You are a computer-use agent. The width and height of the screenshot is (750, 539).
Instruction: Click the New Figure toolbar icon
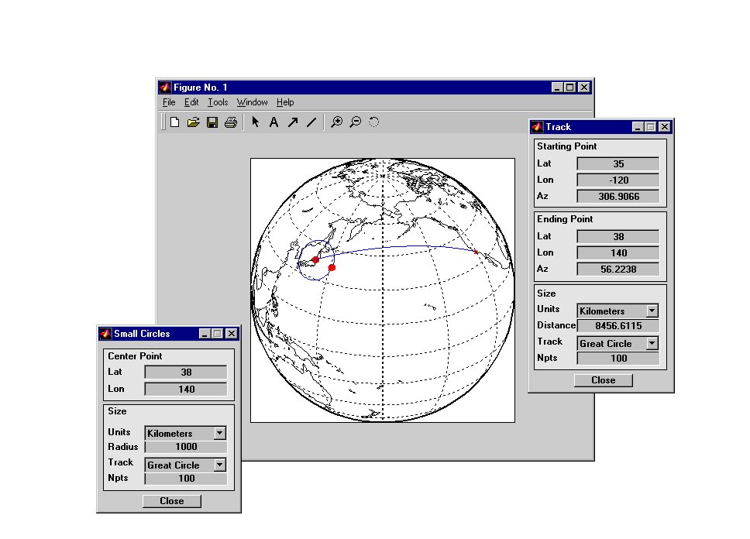pos(174,122)
